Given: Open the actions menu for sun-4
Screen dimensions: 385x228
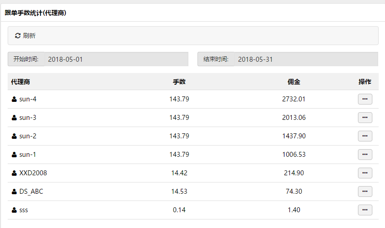Looking at the screenshot, I should pos(365,99).
